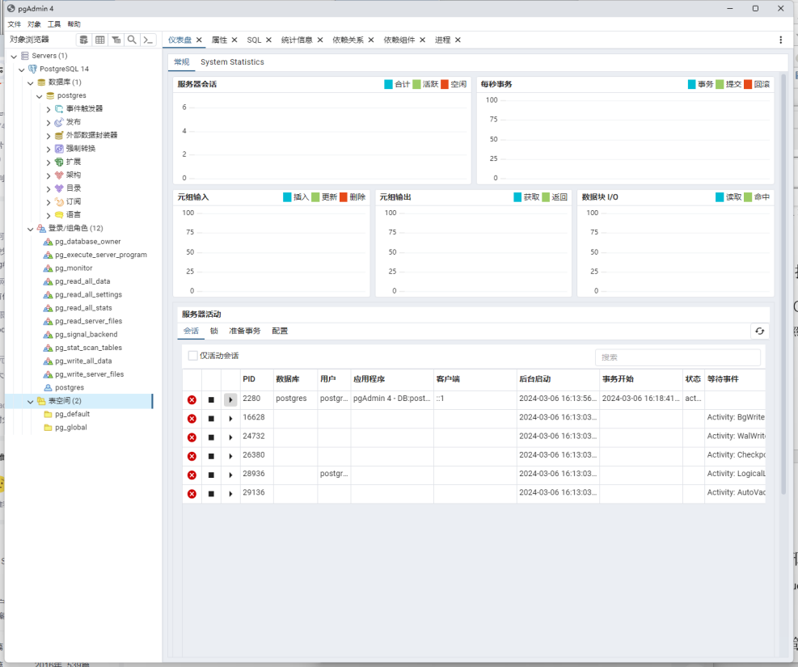
Task: Open the 帮助 menu
Action: pyautogui.click(x=74, y=24)
